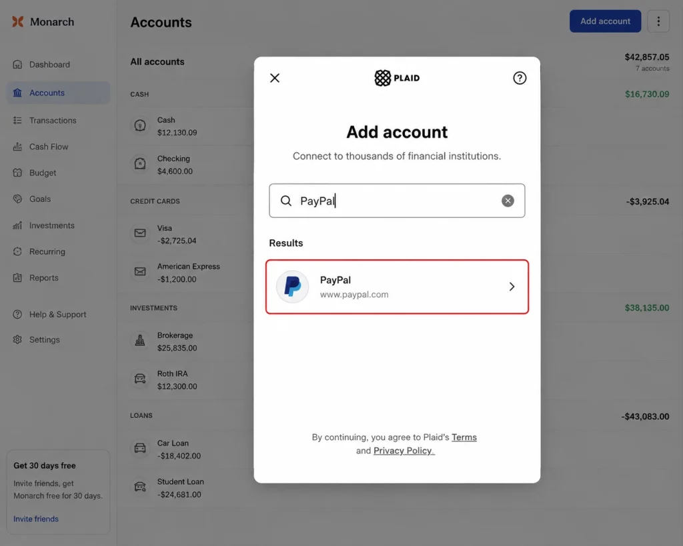
Task: Click the cash total $16,730.09
Action: coord(647,94)
